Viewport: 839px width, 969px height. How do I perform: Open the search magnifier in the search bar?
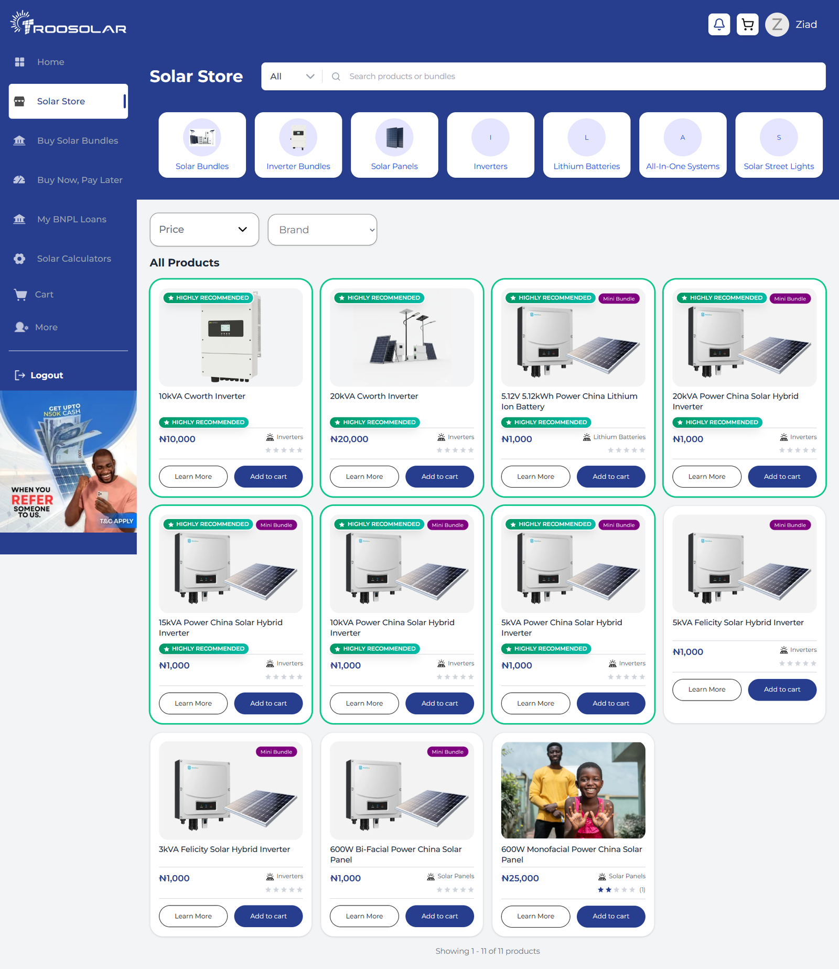click(x=336, y=76)
